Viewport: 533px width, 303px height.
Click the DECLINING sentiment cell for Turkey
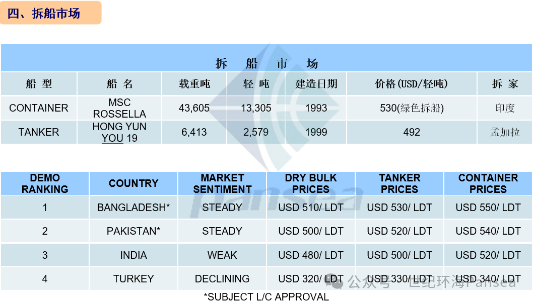tap(222, 278)
